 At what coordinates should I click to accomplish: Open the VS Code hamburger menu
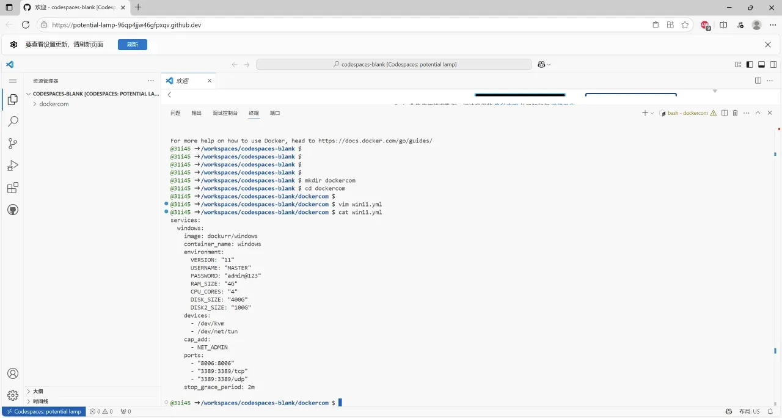pos(12,81)
